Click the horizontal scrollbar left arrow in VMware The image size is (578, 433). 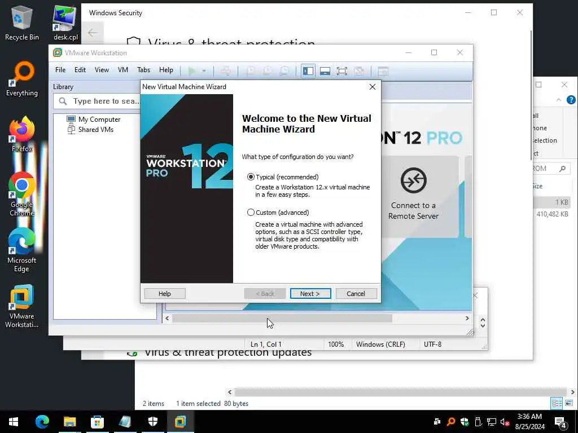pyautogui.click(x=167, y=318)
